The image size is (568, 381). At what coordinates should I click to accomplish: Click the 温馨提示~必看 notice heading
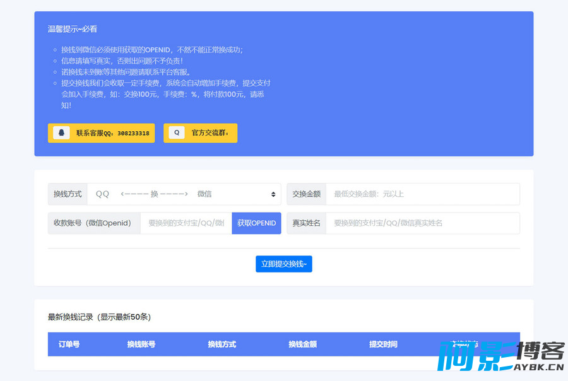73,29
